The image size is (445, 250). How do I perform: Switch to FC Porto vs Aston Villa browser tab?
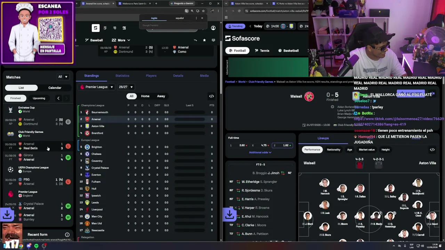(x=290, y=3)
